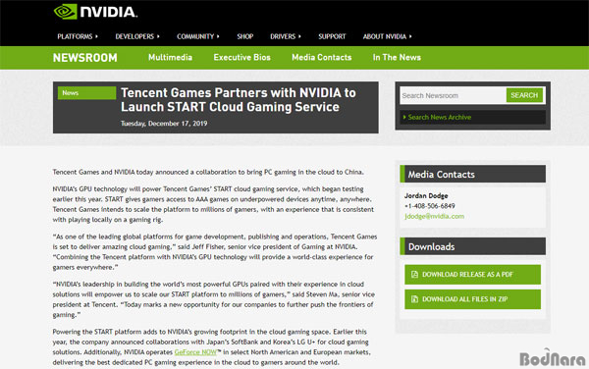Email jdodge@nvidia.com link
This screenshot has height=369, width=589.
pos(434,216)
